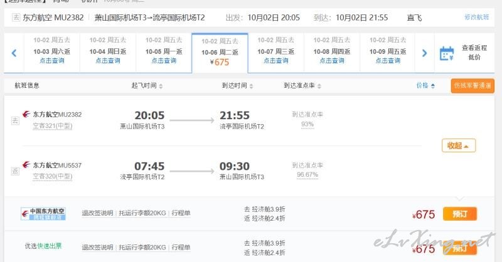The height and width of the screenshot is (262, 502).
Task: Click departure time 20:05 in list
Action: (149, 115)
